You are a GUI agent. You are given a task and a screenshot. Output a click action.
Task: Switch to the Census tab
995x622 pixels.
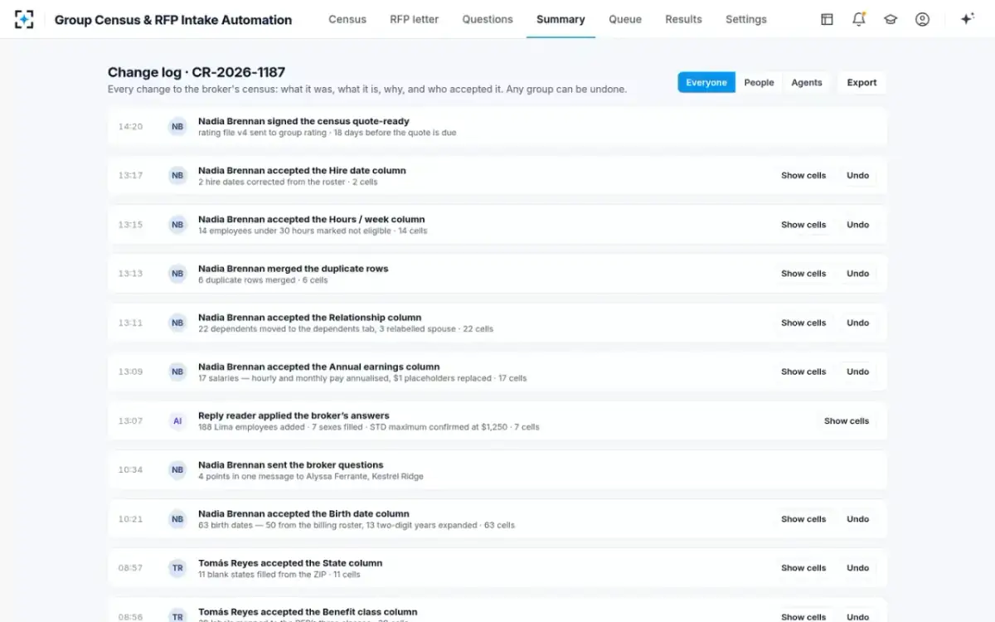point(347,19)
